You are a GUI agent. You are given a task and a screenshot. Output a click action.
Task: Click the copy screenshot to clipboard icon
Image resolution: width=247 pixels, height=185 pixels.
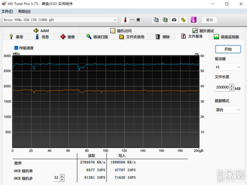(165, 20)
